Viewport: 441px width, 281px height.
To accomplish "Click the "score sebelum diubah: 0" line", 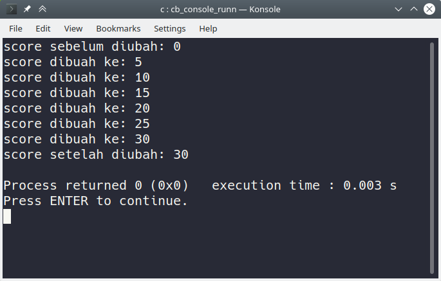I will coord(92,47).
